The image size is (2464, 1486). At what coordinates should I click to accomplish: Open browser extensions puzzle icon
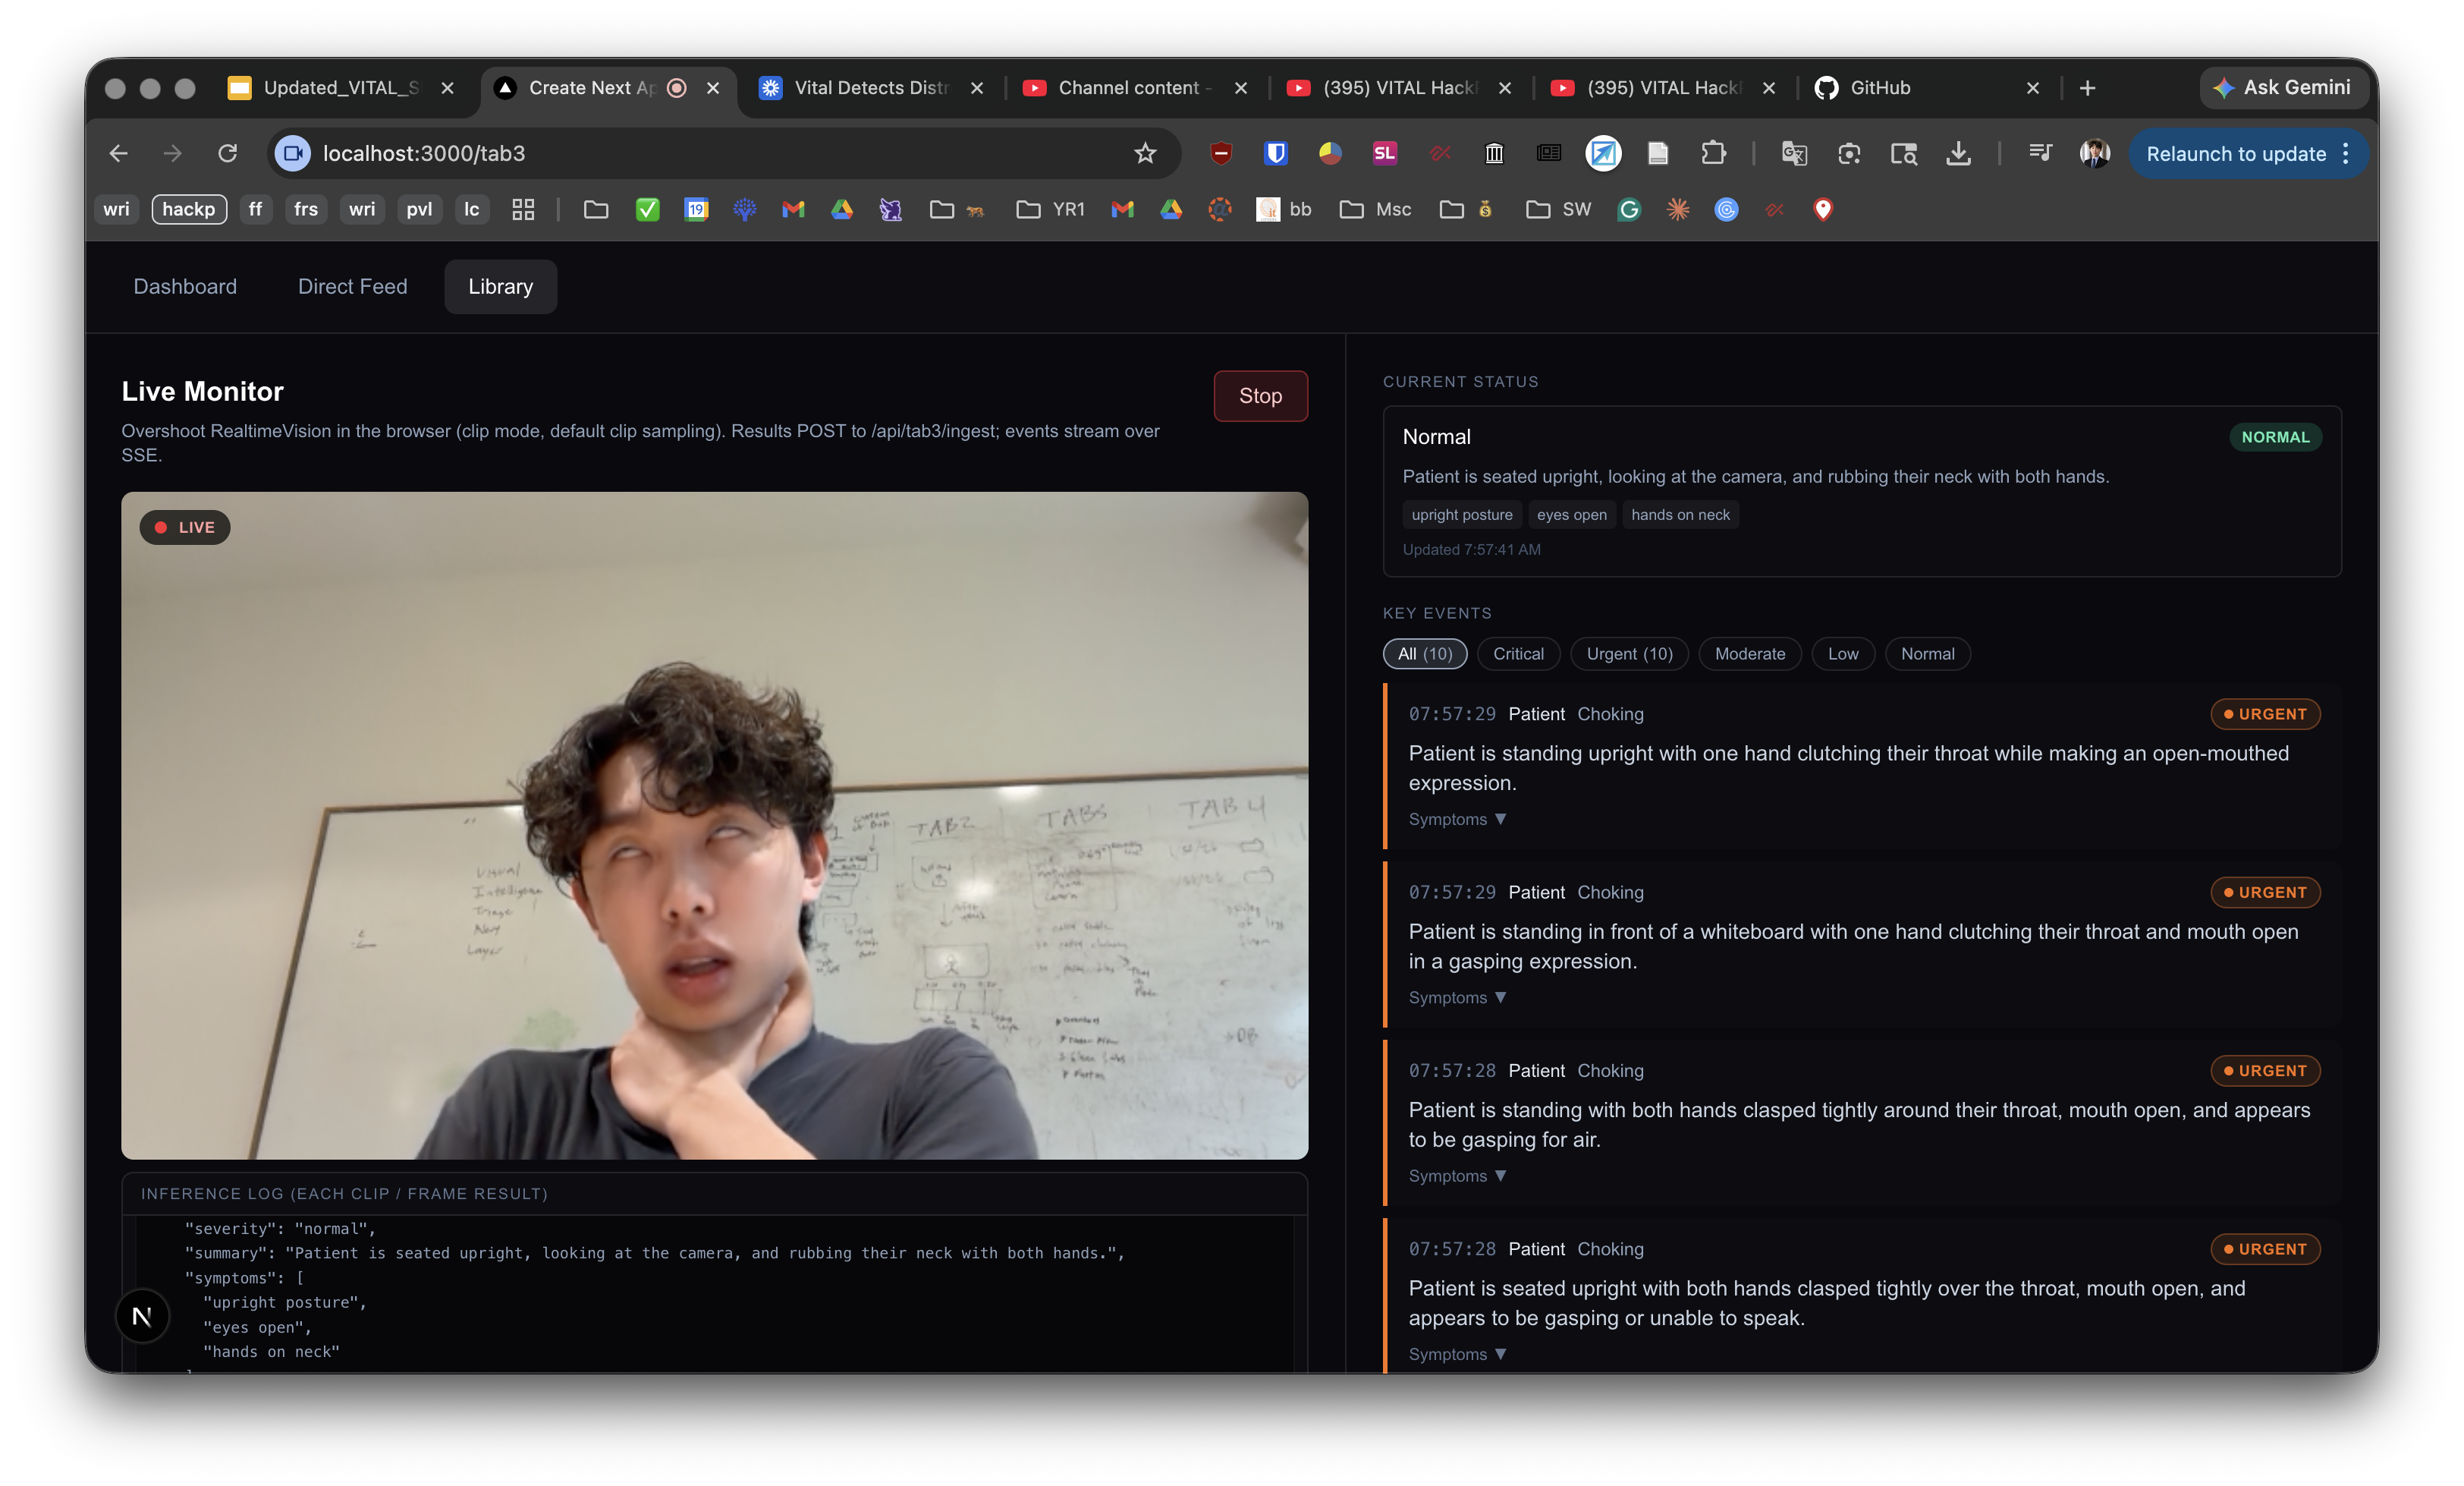(x=1713, y=153)
